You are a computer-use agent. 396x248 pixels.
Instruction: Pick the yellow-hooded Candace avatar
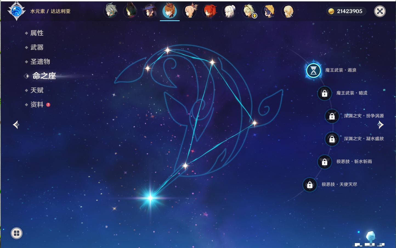tap(269, 11)
